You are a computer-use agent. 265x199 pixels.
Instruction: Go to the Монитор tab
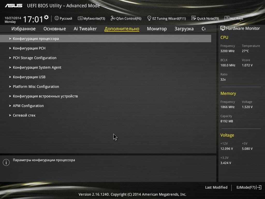coord(157,29)
